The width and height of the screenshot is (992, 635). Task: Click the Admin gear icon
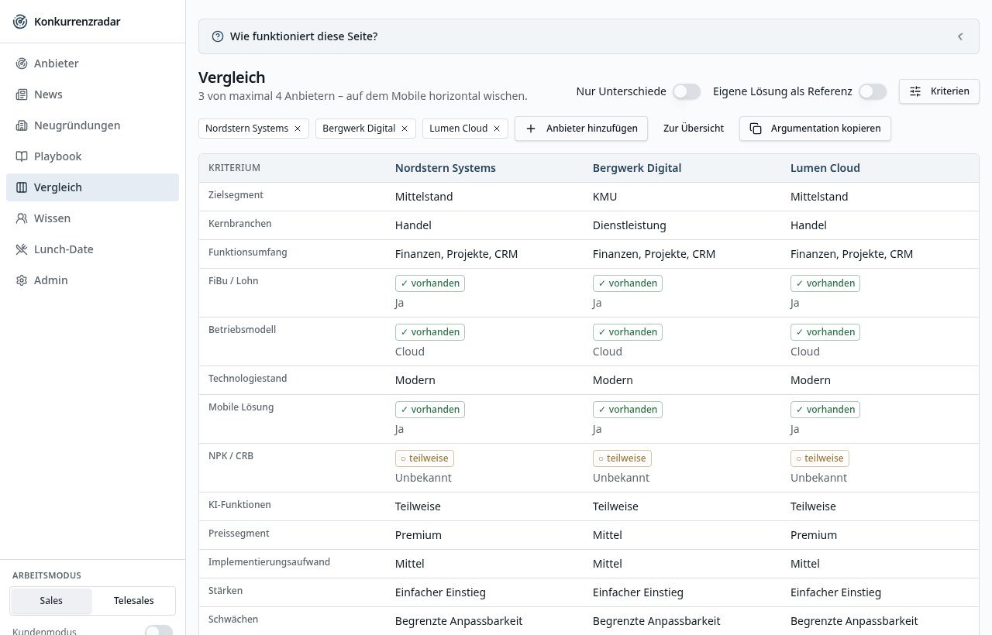click(22, 280)
